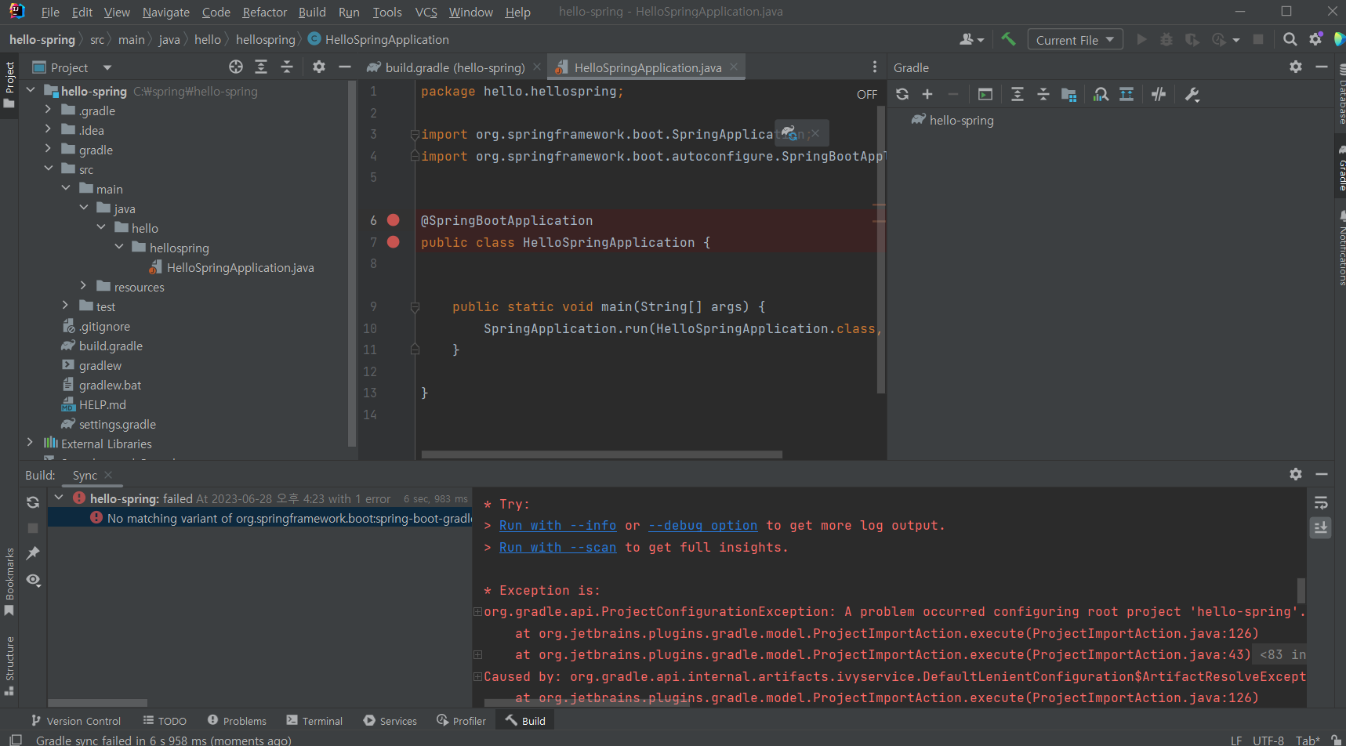1346x746 pixels.
Task: Open editor tabs more options menu
Action: point(875,67)
